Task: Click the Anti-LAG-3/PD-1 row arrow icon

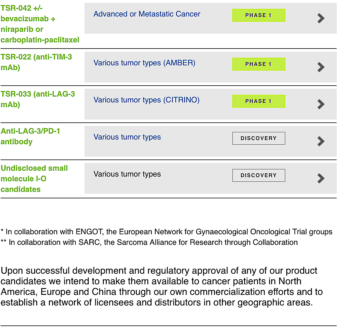Action: (321, 141)
